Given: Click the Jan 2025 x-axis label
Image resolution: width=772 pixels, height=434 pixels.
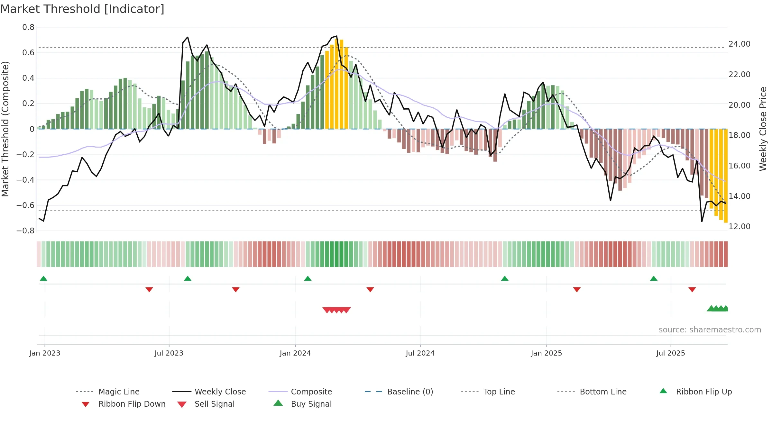Looking at the screenshot, I should pos(547,353).
